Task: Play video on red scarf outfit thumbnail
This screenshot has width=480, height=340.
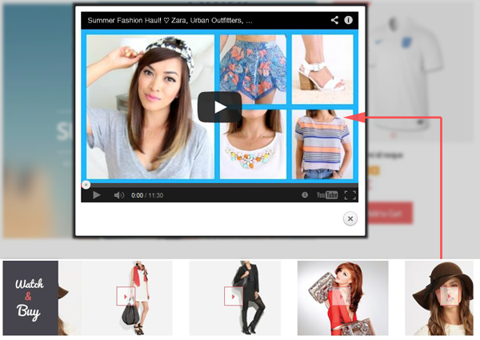Action: (126, 296)
